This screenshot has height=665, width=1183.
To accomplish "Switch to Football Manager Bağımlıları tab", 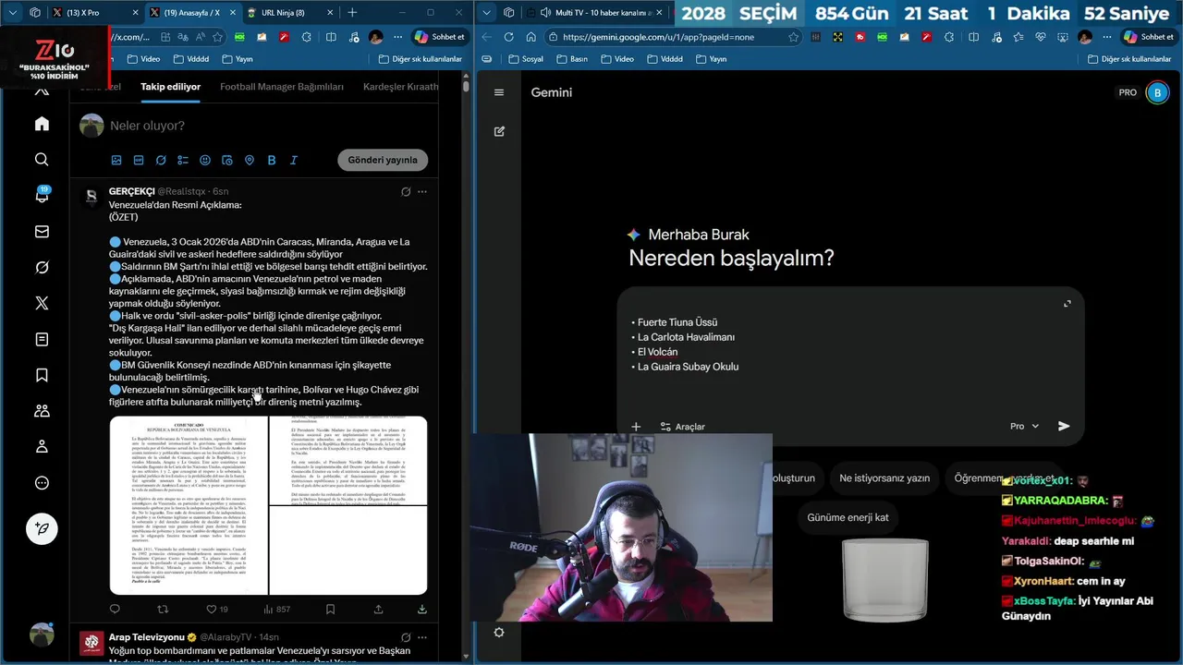I will (x=282, y=87).
